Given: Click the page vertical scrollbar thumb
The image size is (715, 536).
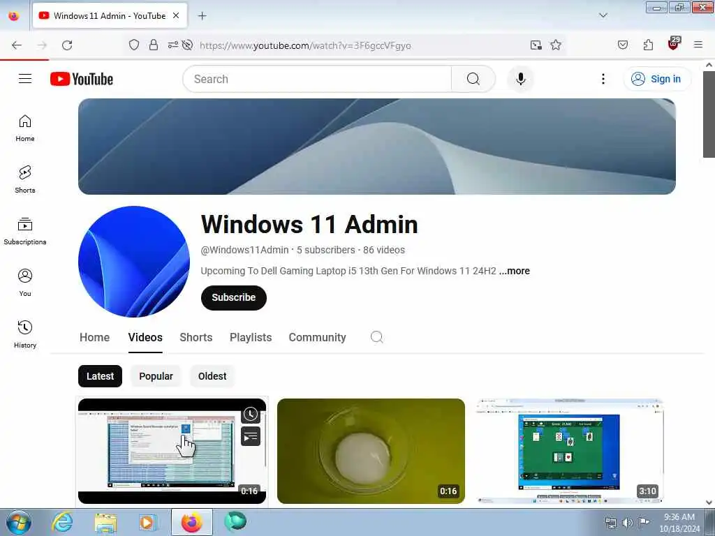Looking at the screenshot, I should pos(709,114).
